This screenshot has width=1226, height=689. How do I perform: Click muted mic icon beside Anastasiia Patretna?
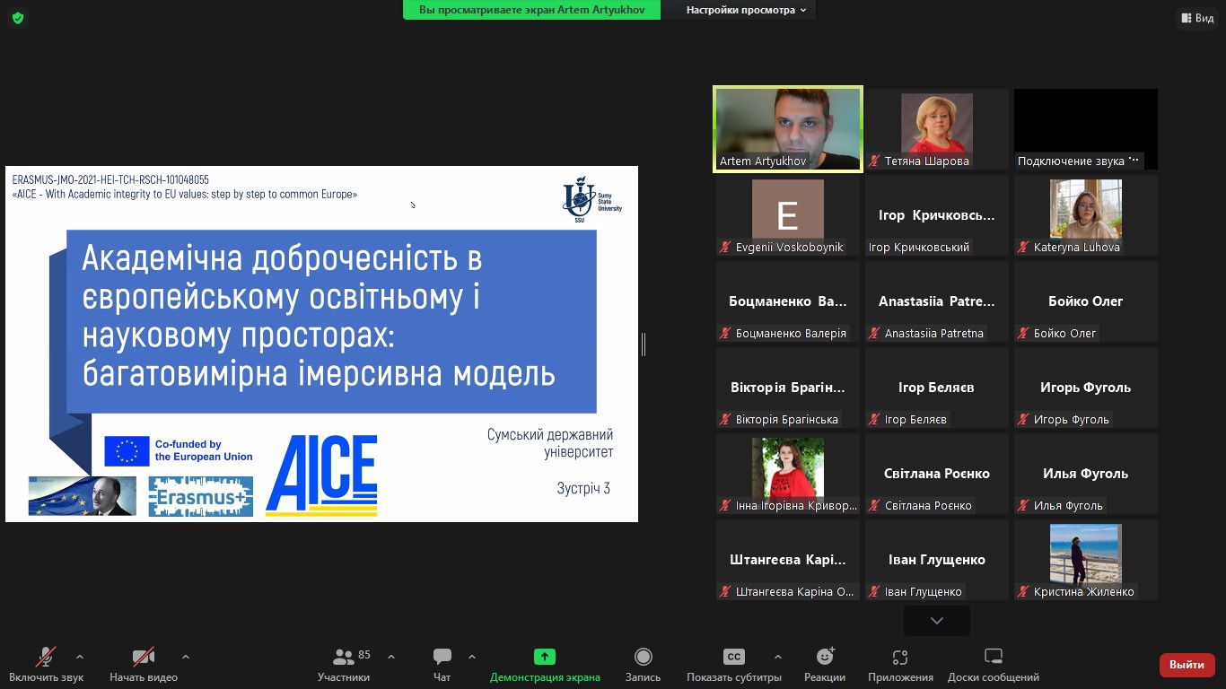tap(875, 334)
